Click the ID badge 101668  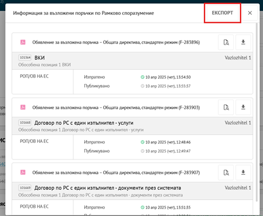coord(25,123)
